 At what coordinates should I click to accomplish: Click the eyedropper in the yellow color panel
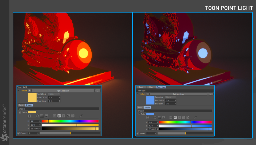(81, 116)
